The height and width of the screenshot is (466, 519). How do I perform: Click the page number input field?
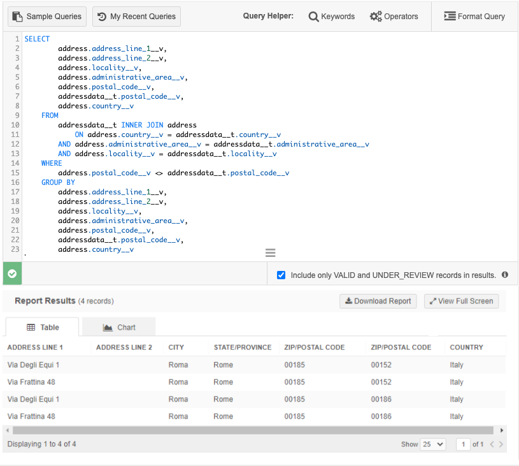pos(463,444)
